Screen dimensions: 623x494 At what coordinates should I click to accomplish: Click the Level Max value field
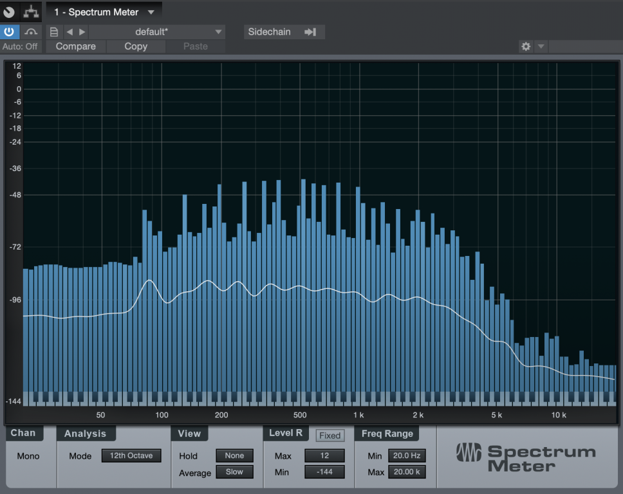click(324, 455)
